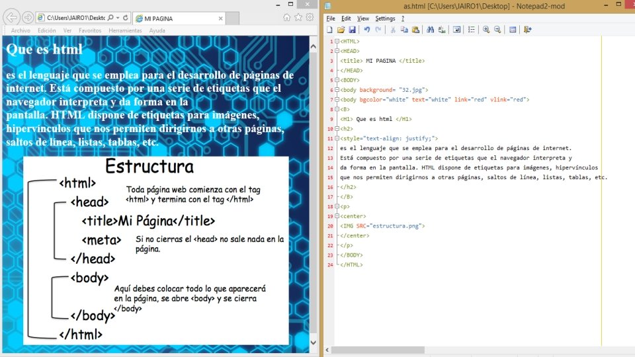635x357 pixels.
Task: Open Favorites via the star icon
Action: click(x=298, y=17)
